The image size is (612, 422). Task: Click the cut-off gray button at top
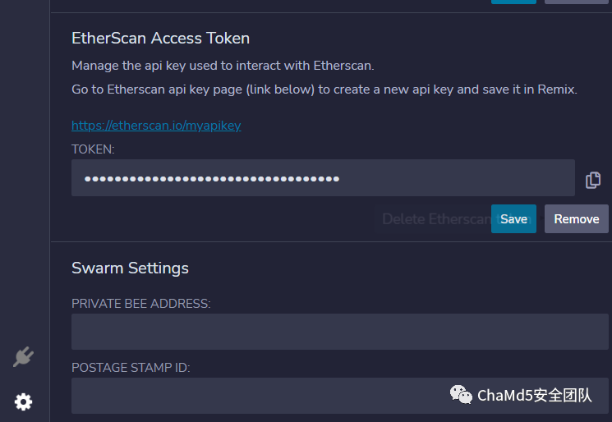coord(577,2)
